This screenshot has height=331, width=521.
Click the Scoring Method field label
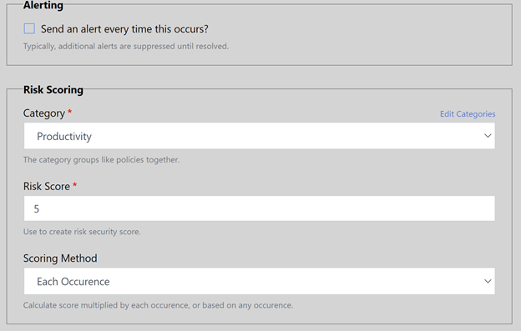click(60, 258)
